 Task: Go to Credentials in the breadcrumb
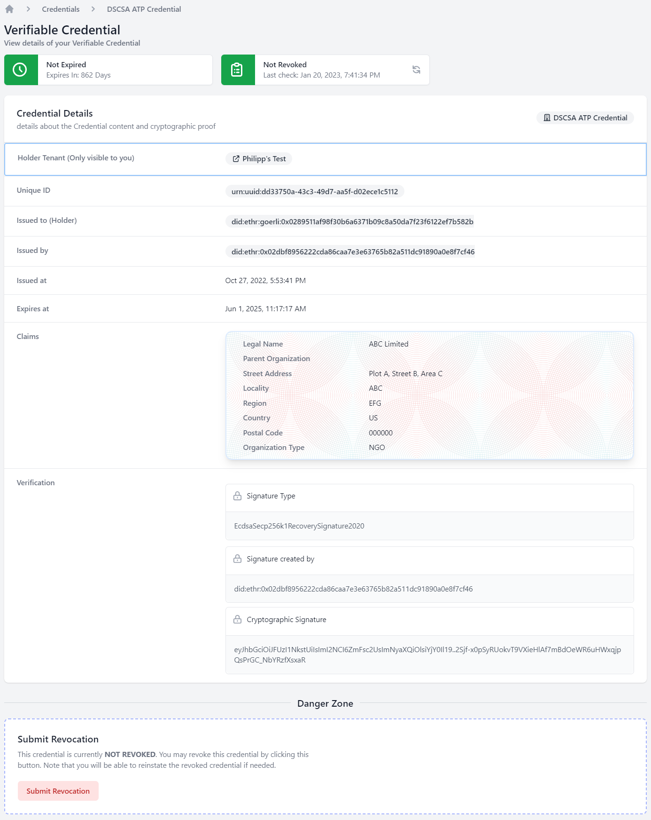click(61, 9)
